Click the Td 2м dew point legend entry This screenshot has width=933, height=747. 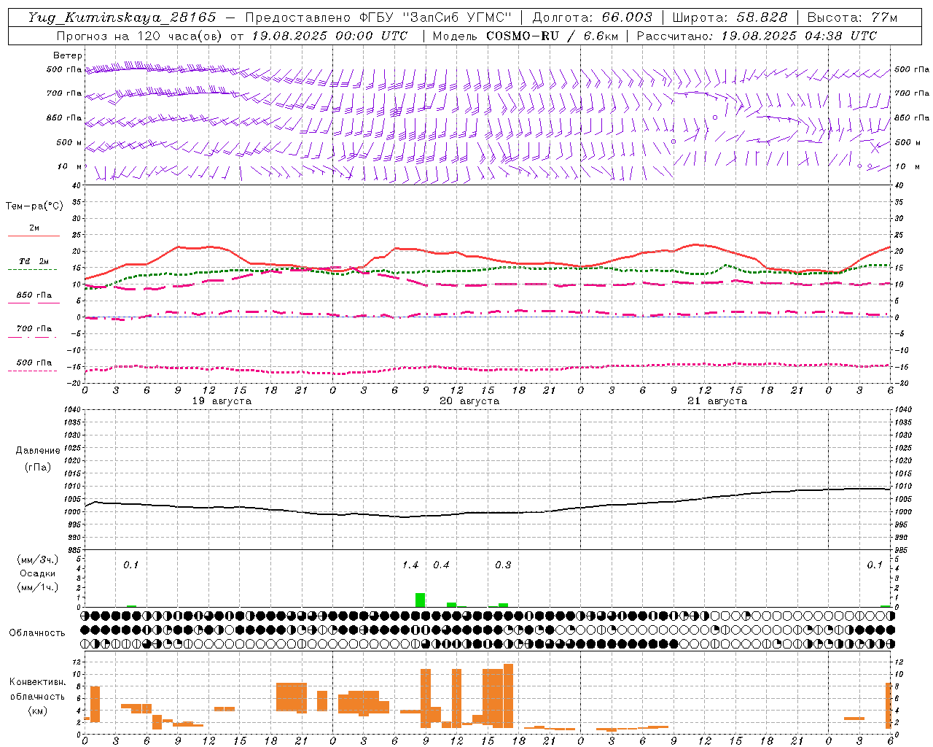[x=34, y=261]
